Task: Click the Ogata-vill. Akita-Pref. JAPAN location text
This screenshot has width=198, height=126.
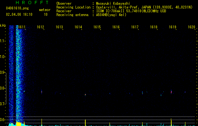Action: tap(144, 7)
